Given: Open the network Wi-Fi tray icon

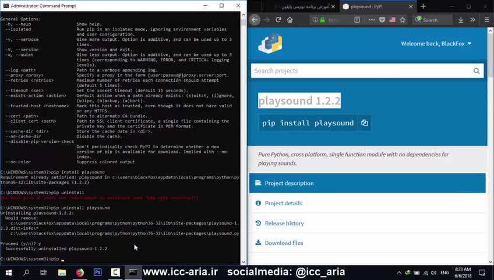Looking at the screenshot, I should [426, 273].
